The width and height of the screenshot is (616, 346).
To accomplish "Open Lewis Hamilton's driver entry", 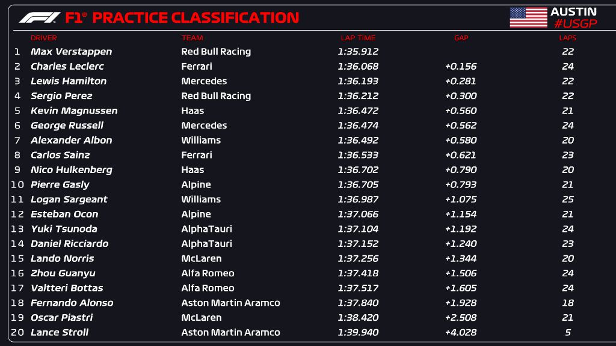I will click(x=69, y=81).
